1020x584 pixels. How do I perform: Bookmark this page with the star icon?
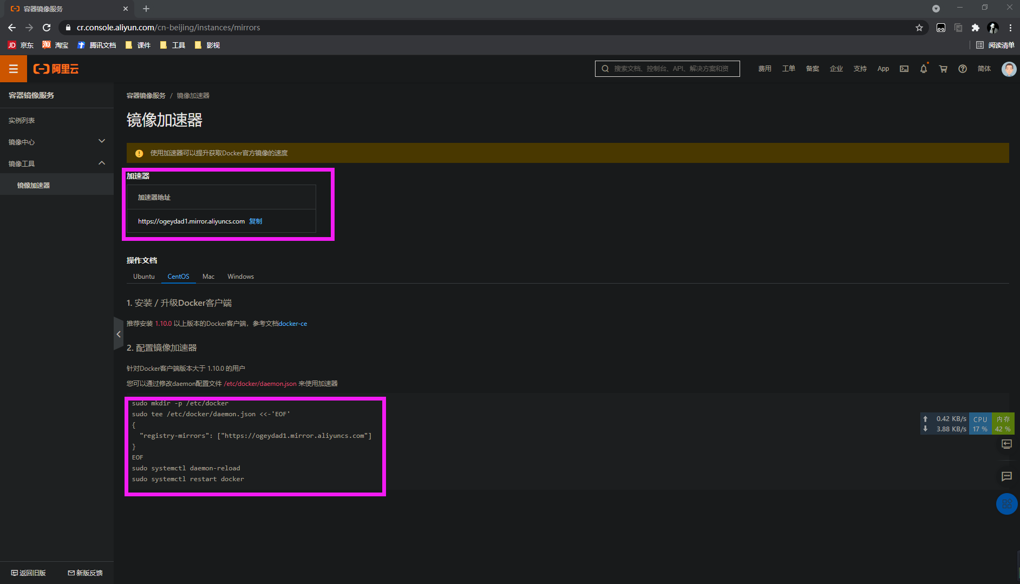click(919, 28)
